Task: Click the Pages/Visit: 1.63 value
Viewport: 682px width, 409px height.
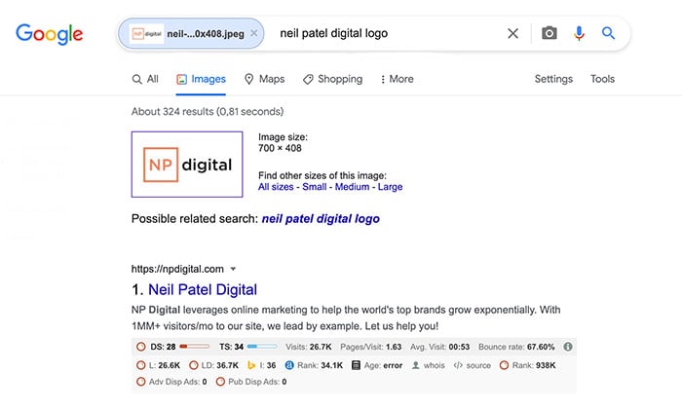Action: click(394, 347)
